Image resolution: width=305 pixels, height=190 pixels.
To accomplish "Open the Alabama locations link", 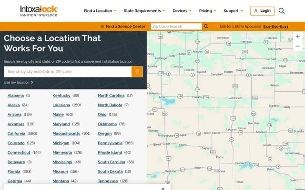I will (x=16, y=95).
